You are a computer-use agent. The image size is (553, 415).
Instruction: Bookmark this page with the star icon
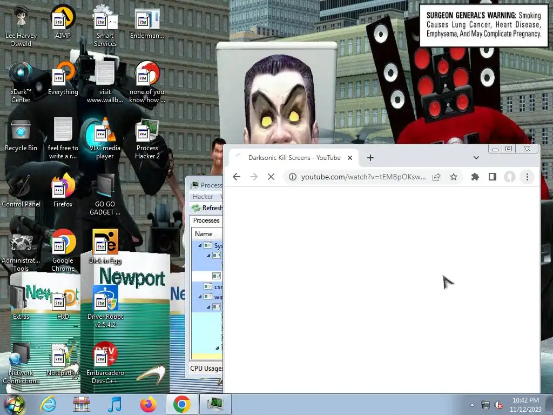coord(454,177)
